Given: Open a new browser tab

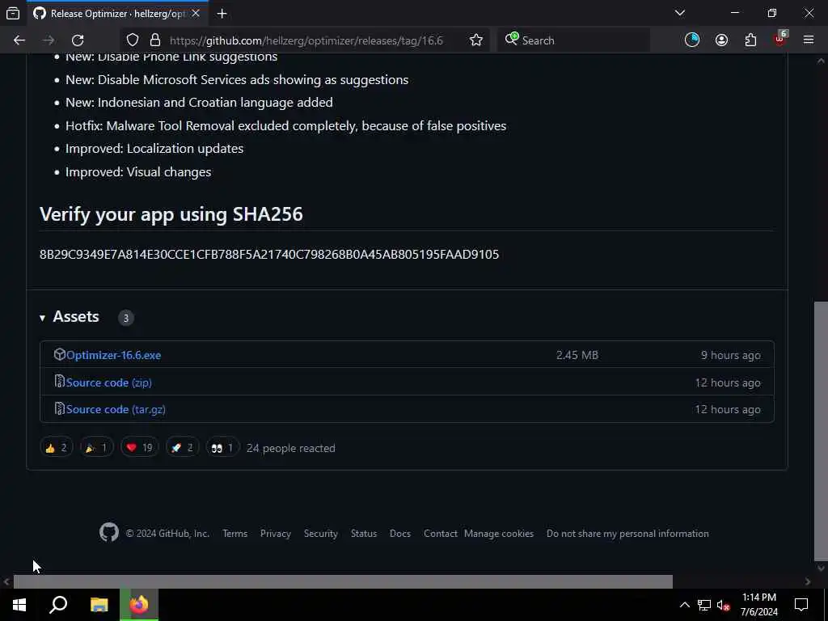Looking at the screenshot, I should tap(222, 14).
